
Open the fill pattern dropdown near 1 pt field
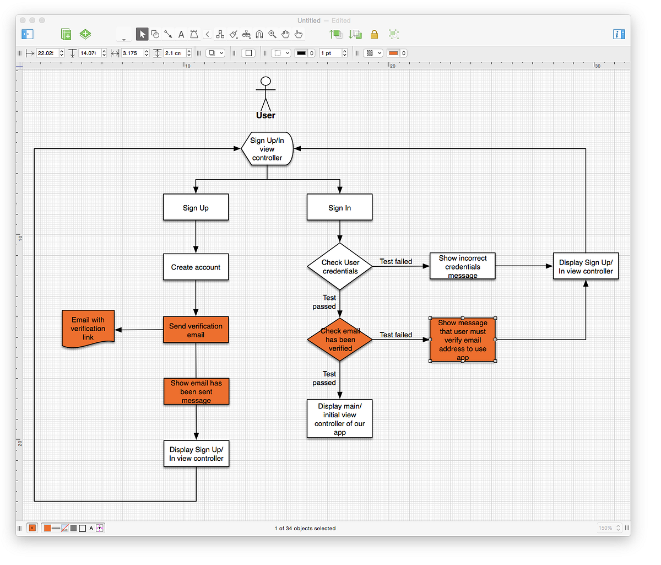[x=373, y=52]
